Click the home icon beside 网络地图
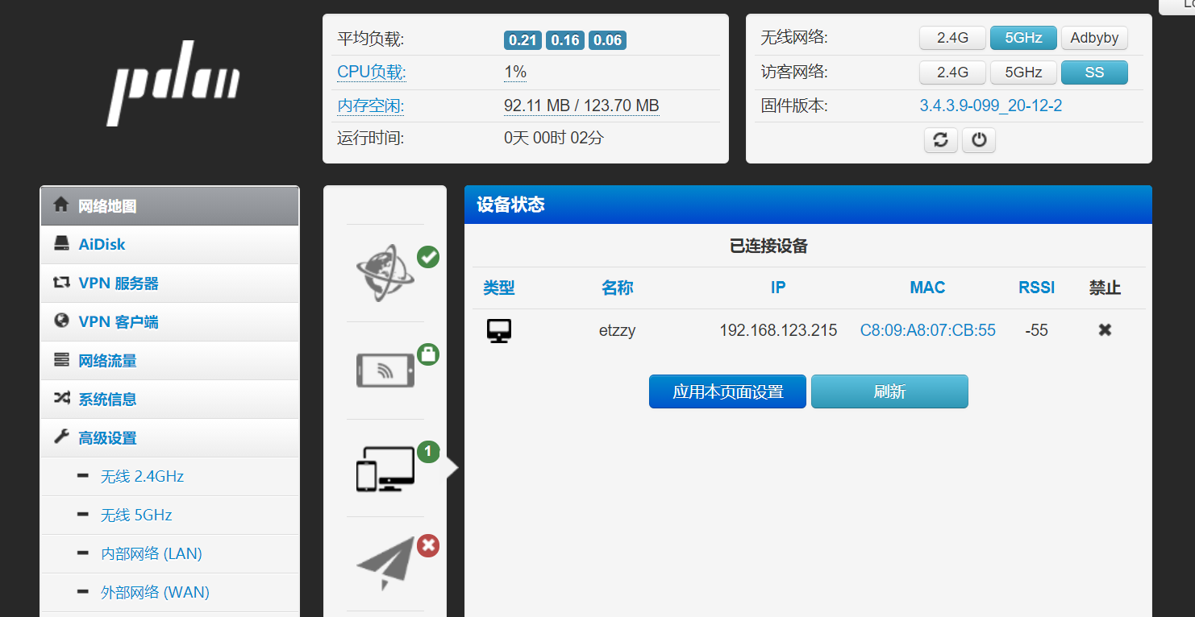The image size is (1195, 617). pos(60,205)
